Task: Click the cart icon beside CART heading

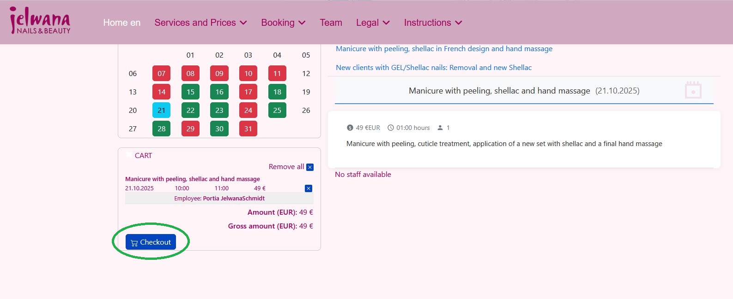Action: point(129,155)
